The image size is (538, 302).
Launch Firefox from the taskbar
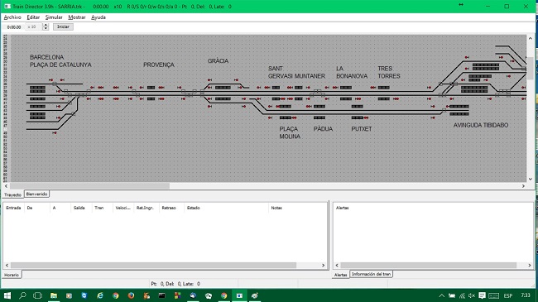click(131, 295)
